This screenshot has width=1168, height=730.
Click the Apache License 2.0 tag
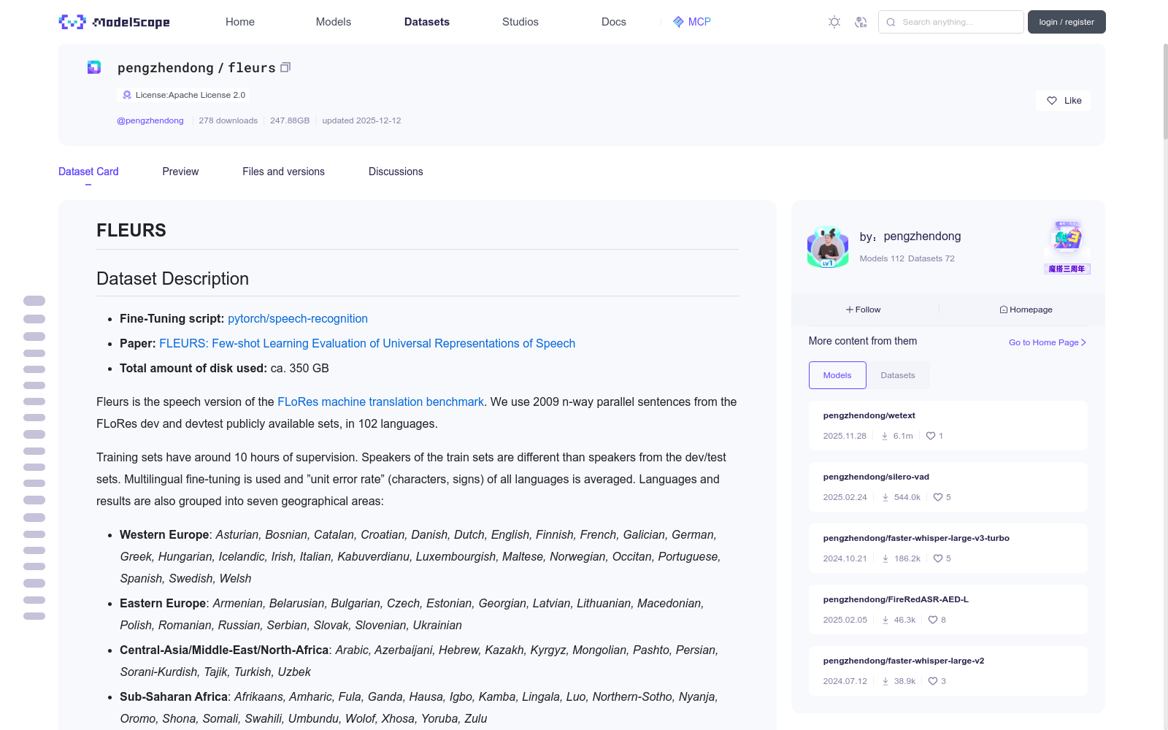point(182,95)
